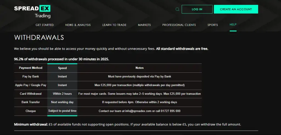Viewport: 281px width, 135px height.
Task: Open the Spreadex Trading logo home link
Action: point(32,11)
